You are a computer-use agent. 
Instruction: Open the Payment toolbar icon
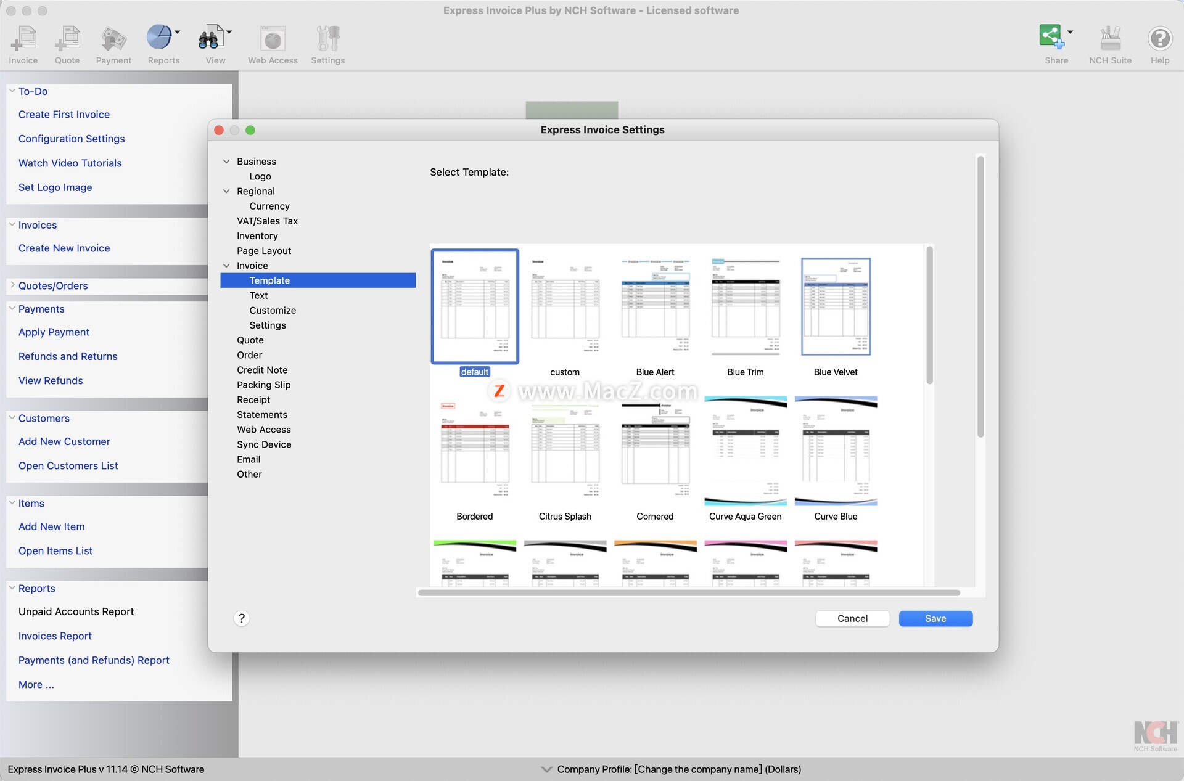tap(113, 38)
